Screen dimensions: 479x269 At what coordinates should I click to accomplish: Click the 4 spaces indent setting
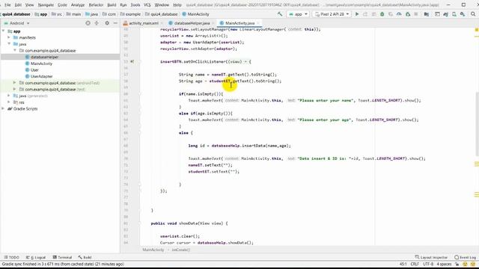pyautogui.click(x=444, y=264)
